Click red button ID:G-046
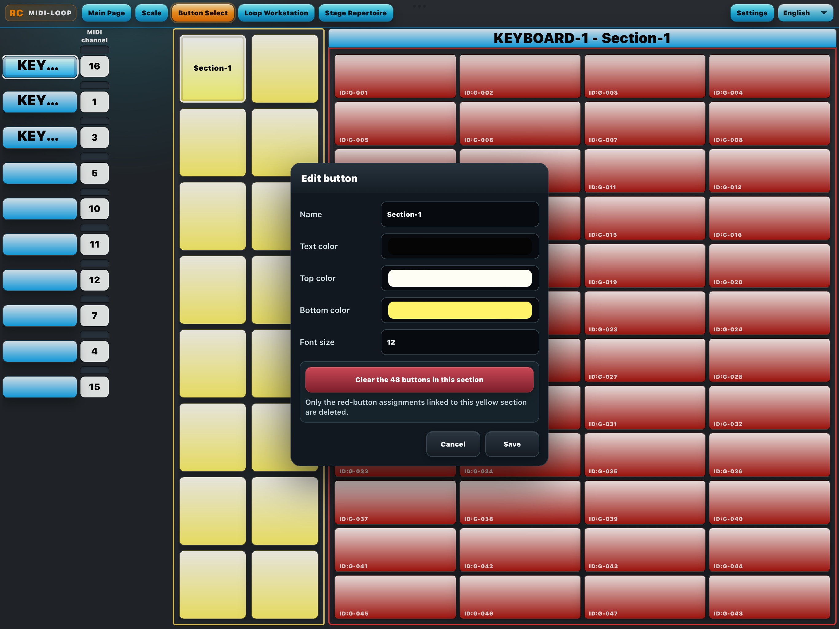This screenshot has height=629, width=839. pyautogui.click(x=520, y=597)
